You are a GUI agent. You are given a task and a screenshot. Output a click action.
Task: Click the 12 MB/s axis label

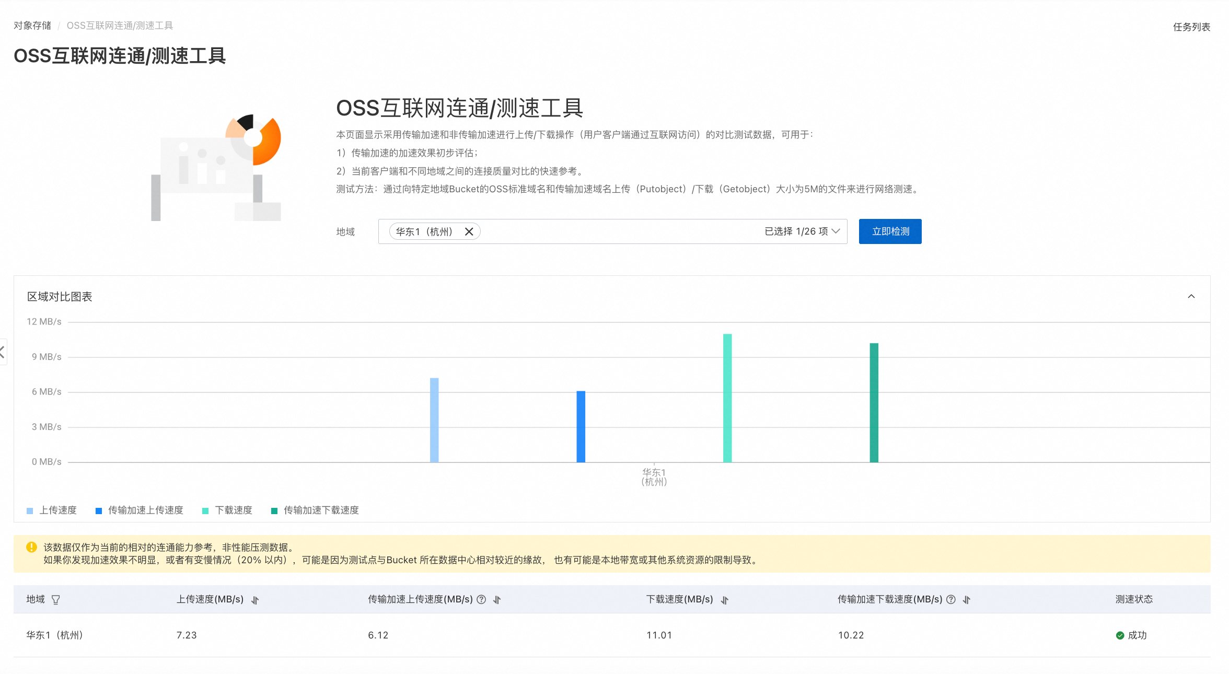[x=44, y=322]
